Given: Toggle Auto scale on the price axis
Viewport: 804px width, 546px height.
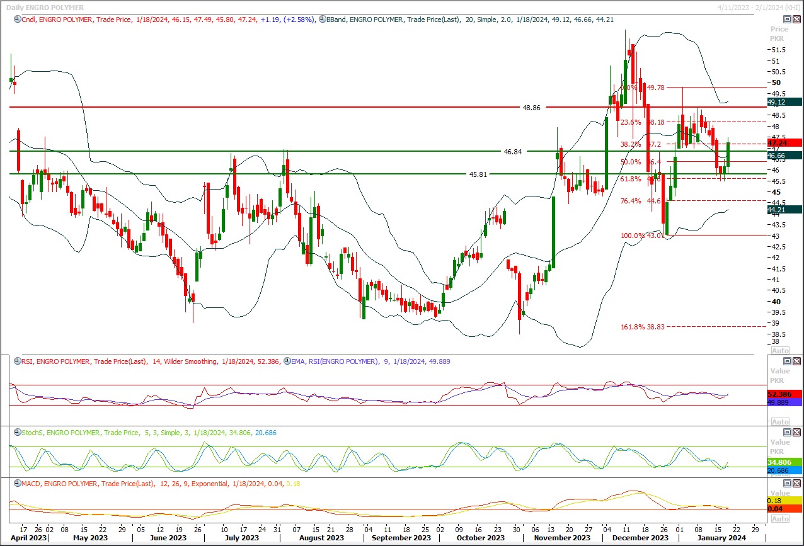Looking at the screenshot, I should click(x=779, y=351).
